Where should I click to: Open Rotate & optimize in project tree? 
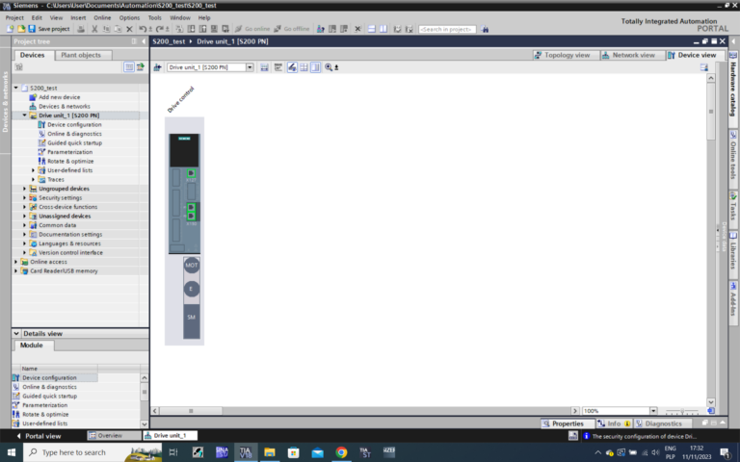[x=69, y=161]
